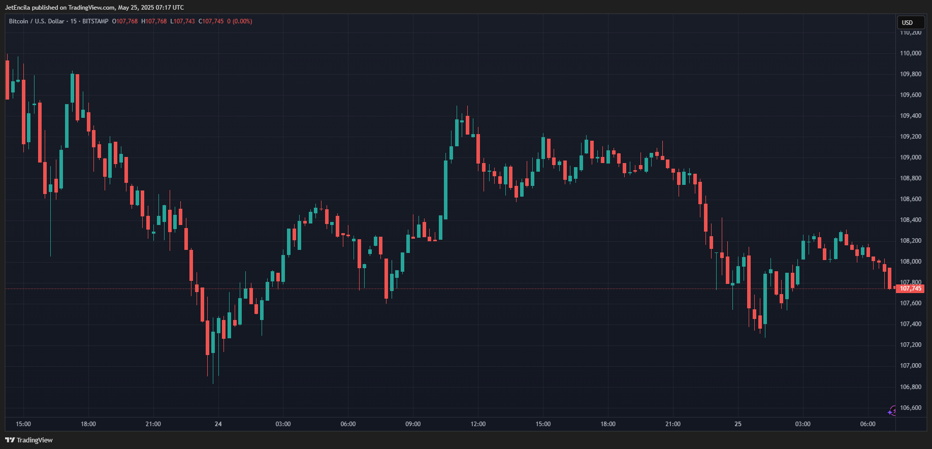Click the 0 (0.00%) change value

[240, 21]
